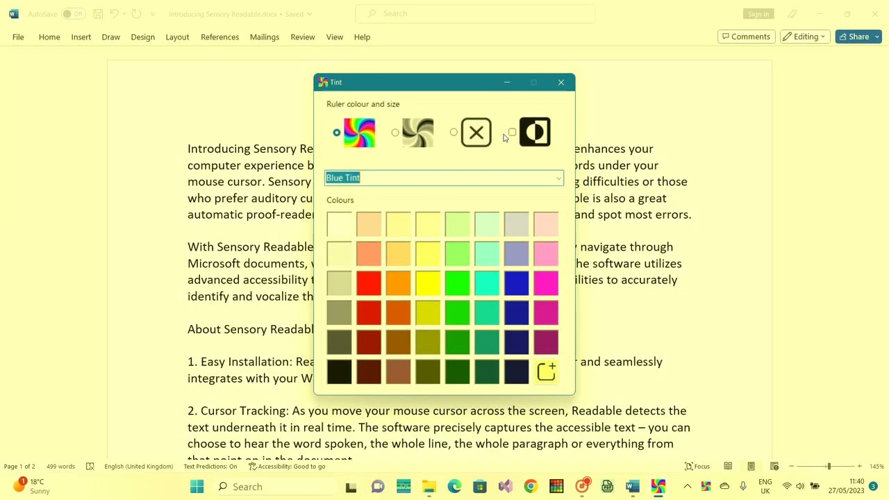Tick the high contrast checkbox in Tint

512,133
